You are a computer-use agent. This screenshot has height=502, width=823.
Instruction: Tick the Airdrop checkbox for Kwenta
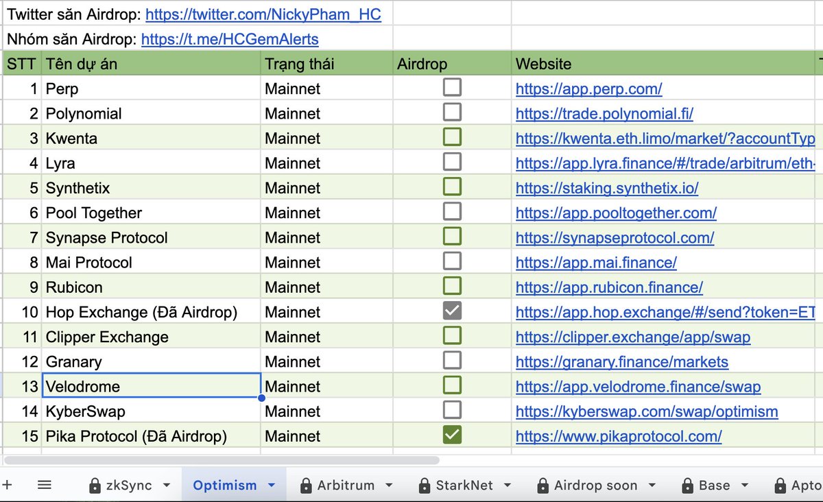(452, 136)
